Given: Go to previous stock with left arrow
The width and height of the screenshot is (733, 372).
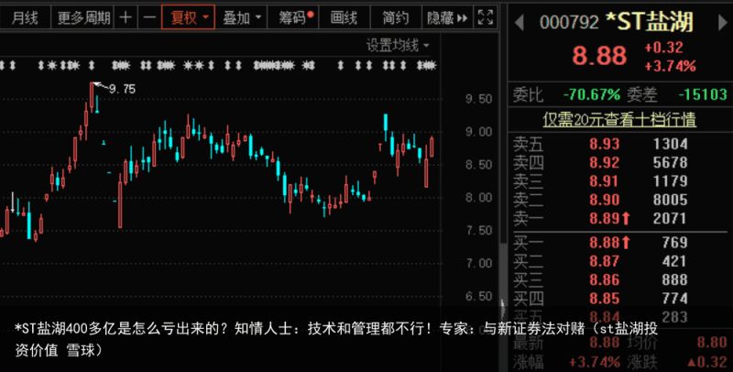Looking at the screenshot, I should [519, 22].
